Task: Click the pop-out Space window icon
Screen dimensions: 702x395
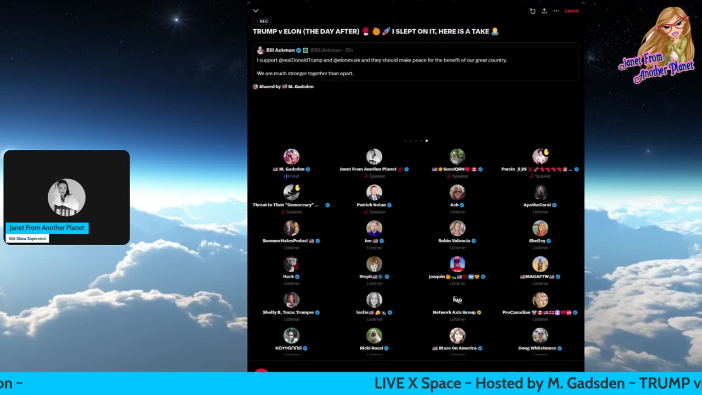Action: 533,10
